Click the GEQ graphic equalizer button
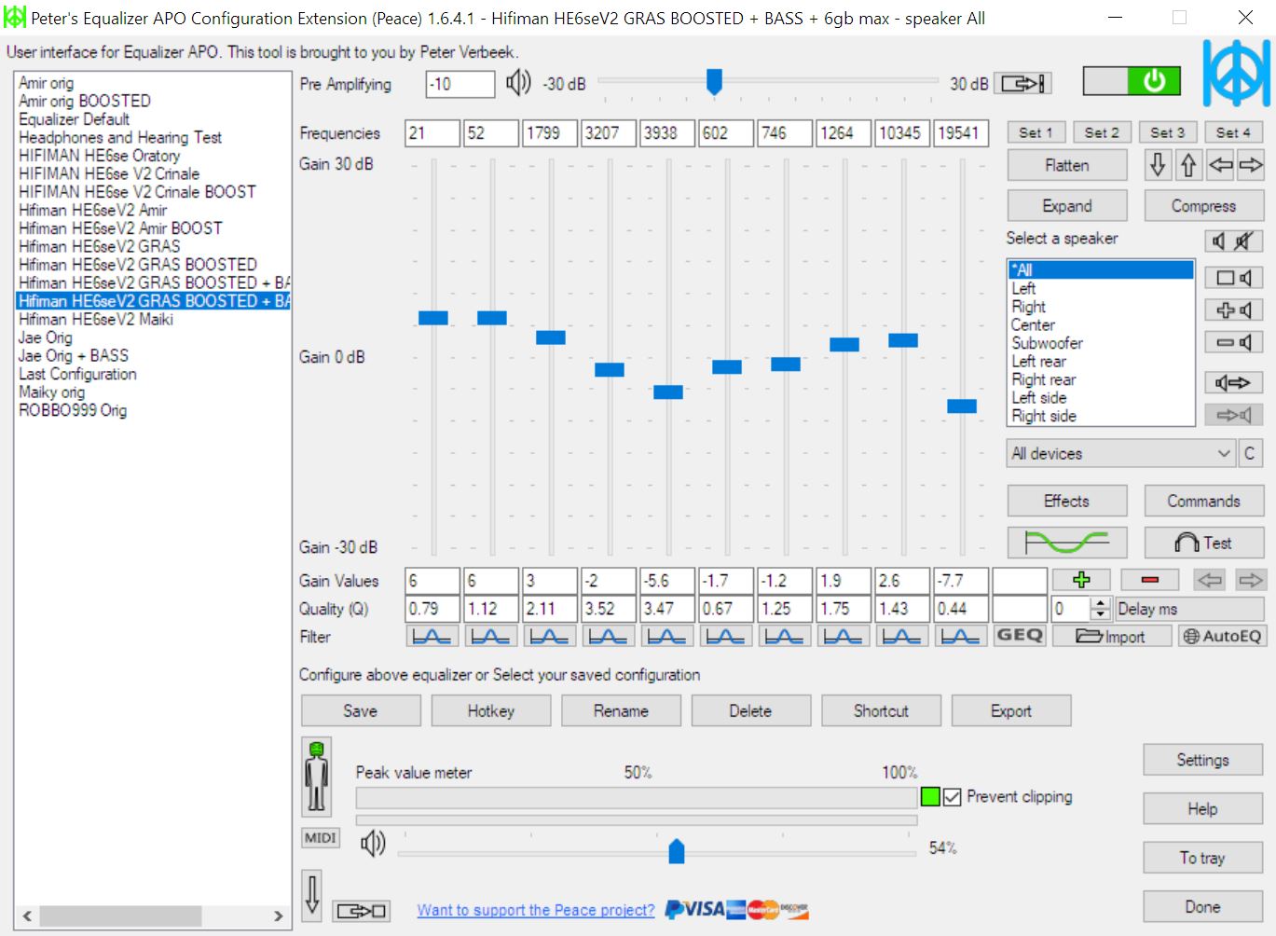This screenshot has height=936, width=1276. coord(1020,636)
